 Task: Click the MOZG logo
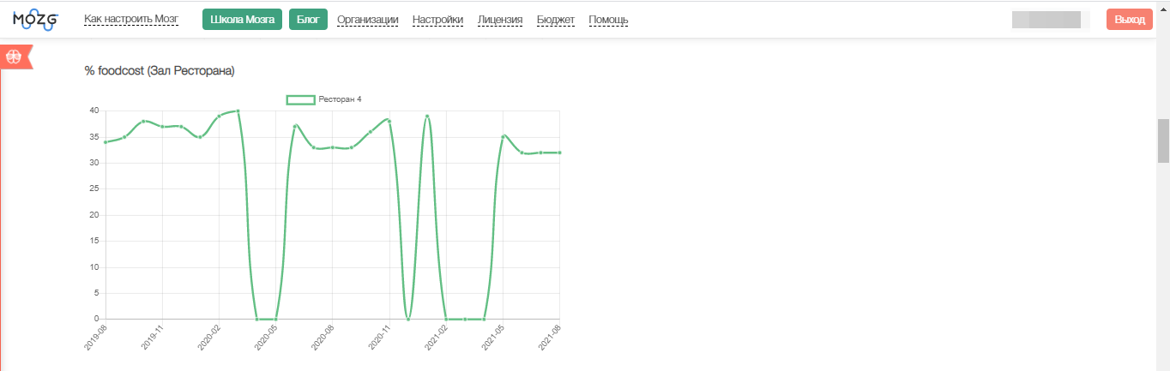[x=35, y=20]
